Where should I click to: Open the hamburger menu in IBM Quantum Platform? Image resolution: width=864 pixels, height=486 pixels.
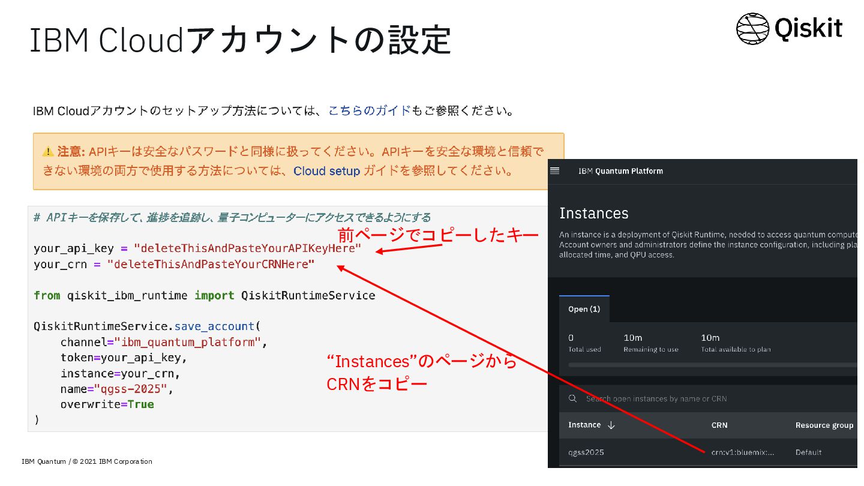tap(554, 171)
